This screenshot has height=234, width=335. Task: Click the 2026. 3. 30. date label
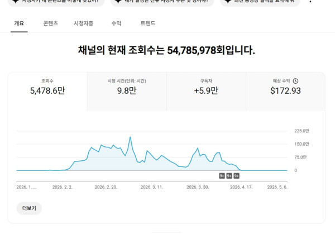[x=198, y=187]
